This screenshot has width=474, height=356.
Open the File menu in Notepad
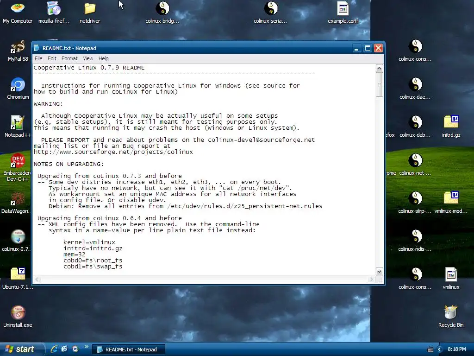38,58
